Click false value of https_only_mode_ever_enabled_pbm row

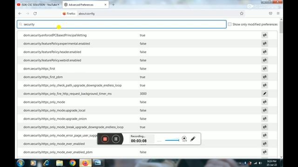pos(143,152)
